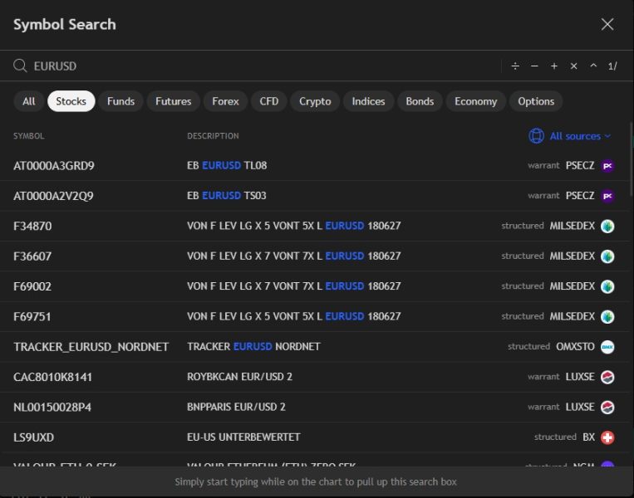Screen dimensions: 634x498
Task: Click the DESCRIPTION column header
Action: pos(213,136)
